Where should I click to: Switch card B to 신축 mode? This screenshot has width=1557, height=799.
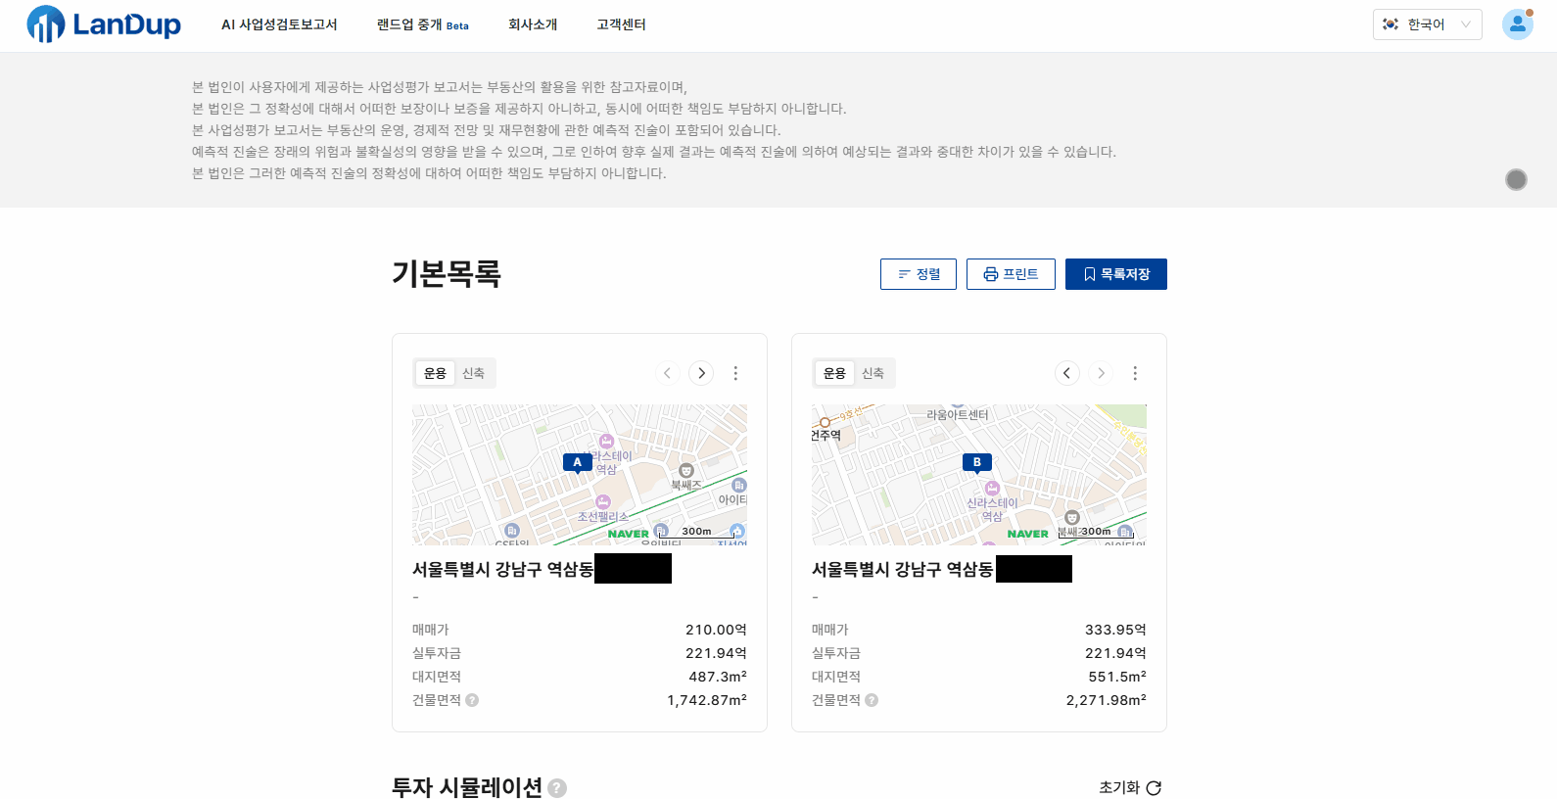(x=873, y=373)
